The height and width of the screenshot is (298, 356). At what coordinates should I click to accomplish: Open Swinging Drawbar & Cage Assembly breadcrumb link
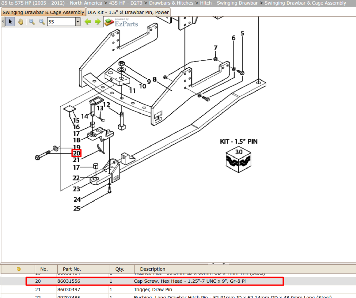305,3
